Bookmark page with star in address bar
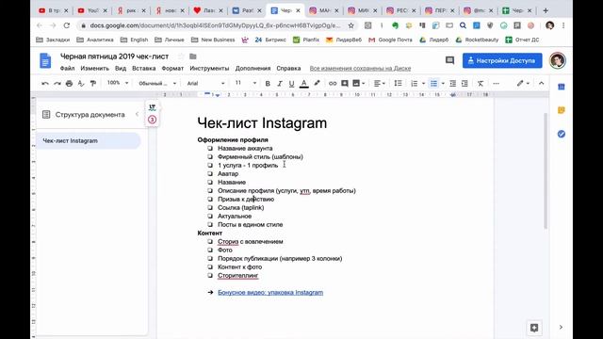The image size is (603, 339). click(350, 25)
